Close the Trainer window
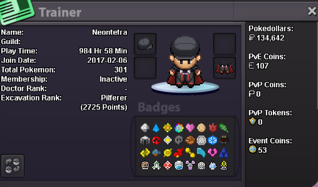This screenshot has height=187, width=318. coord(312,11)
